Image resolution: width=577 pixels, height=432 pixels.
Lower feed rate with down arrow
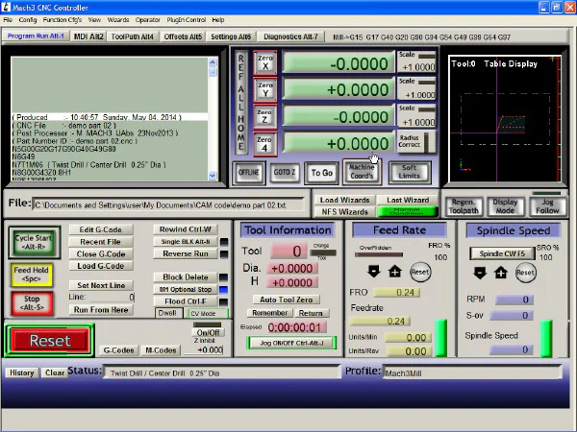click(x=373, y=272)
